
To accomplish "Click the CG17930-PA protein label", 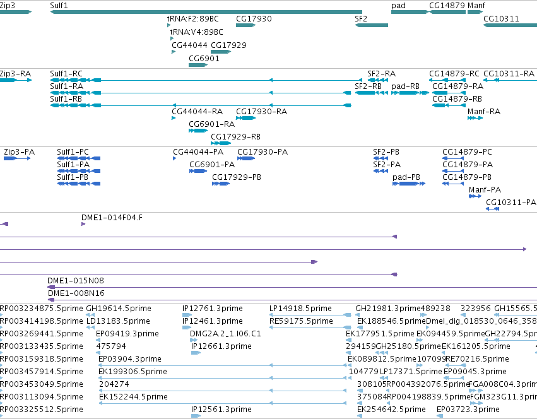I will click(263, 152).
